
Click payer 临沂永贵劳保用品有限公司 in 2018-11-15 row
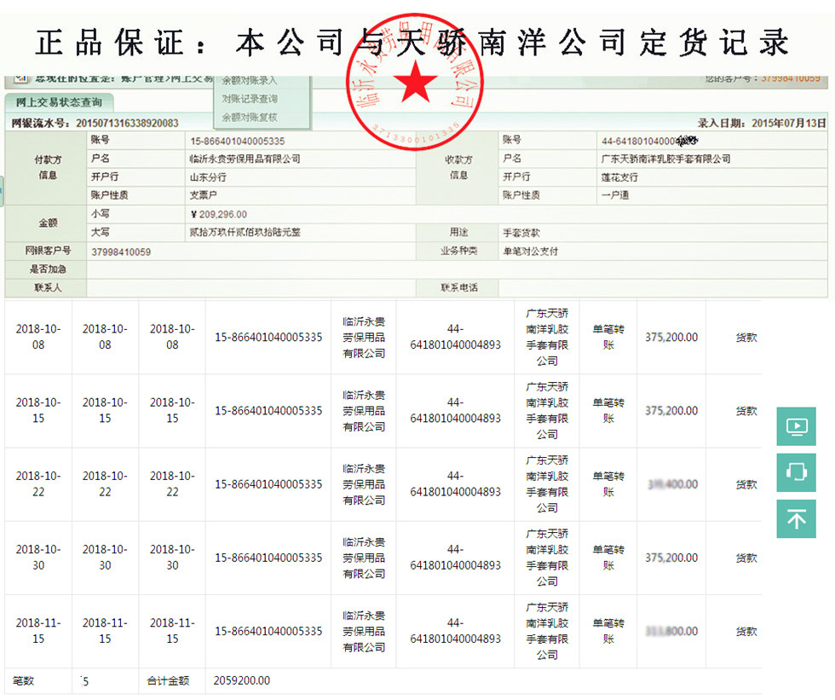click(x=364, y=631)
